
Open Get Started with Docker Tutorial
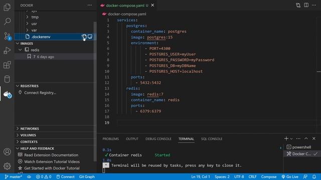52,168
